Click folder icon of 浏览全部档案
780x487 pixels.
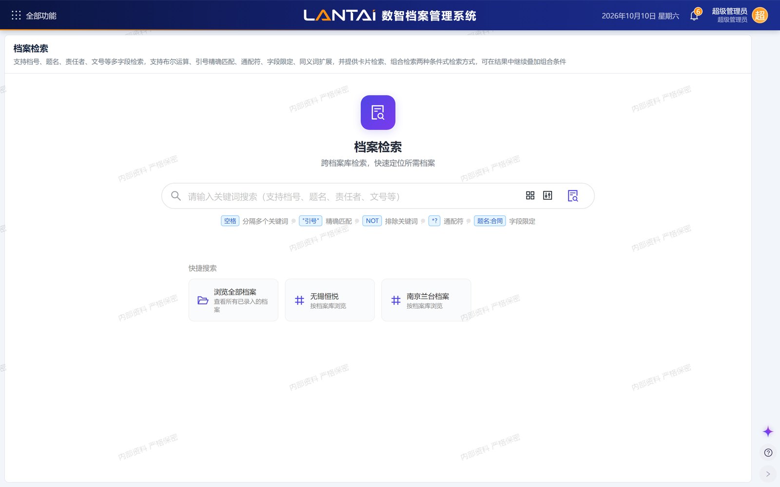[203, 300]
